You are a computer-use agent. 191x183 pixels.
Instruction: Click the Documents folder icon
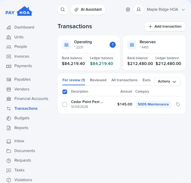pos(9,151)
